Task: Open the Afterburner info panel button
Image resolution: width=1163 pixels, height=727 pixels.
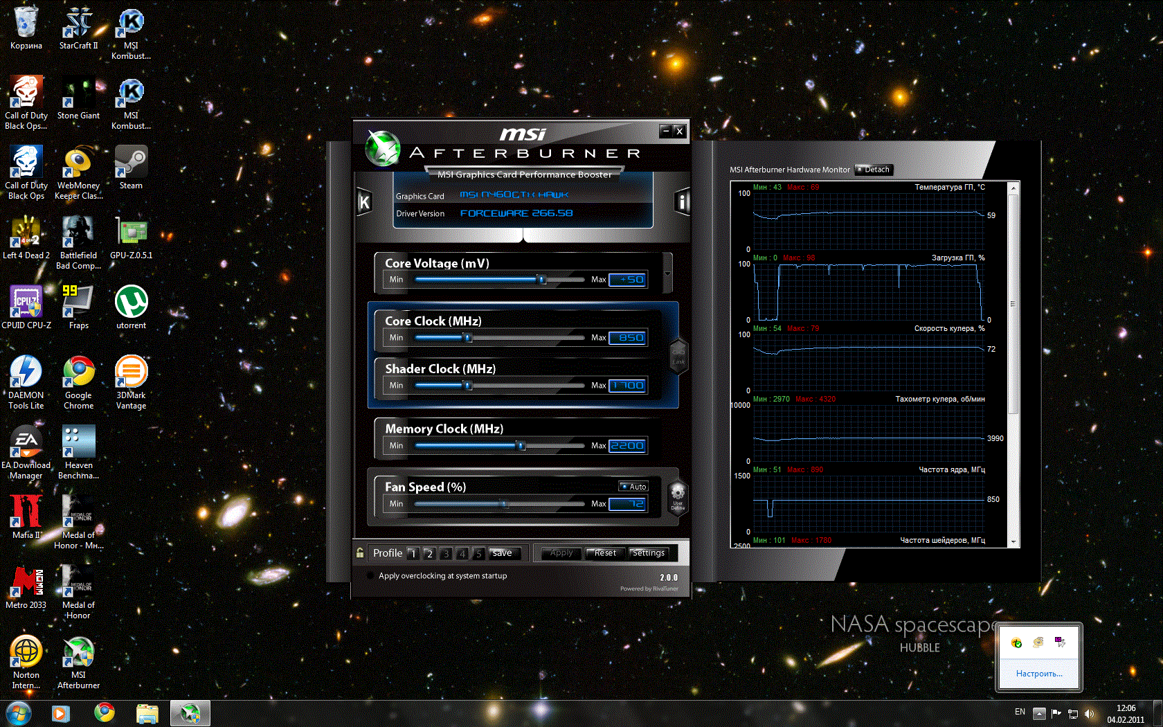Action: click(683, 201)
